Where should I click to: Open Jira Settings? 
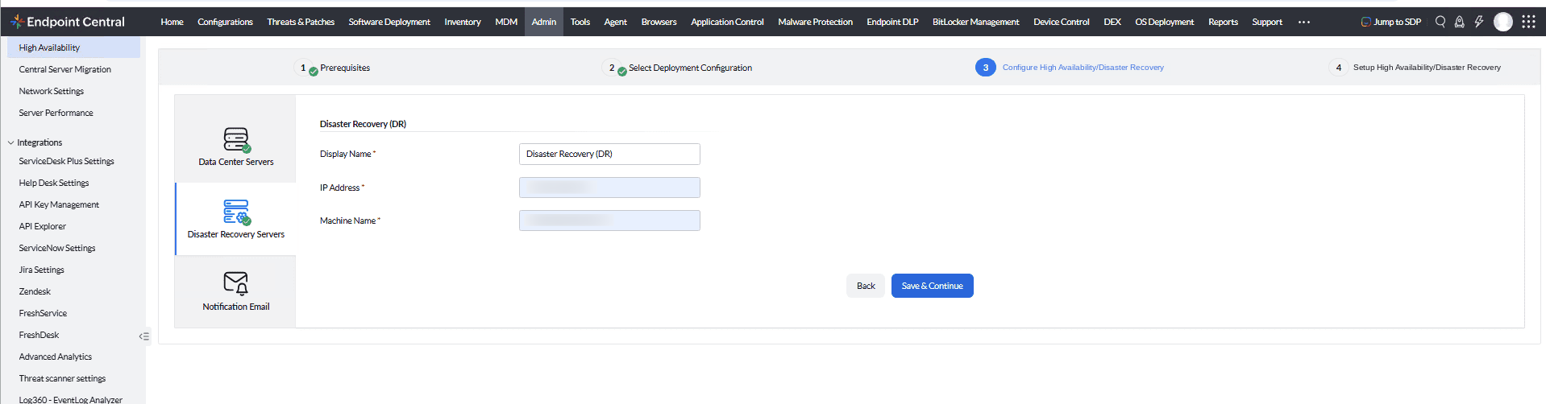point(42,270)
